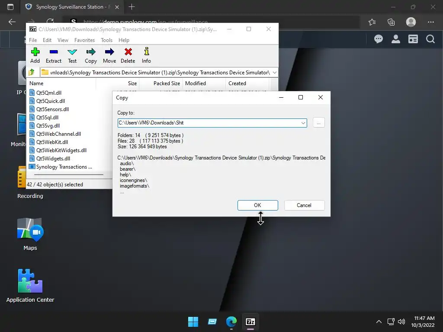This screenshot has height=332, width=443.
Task: Click the Add toolbar icon in 7-Zip
Action: (x=35, y=56)
